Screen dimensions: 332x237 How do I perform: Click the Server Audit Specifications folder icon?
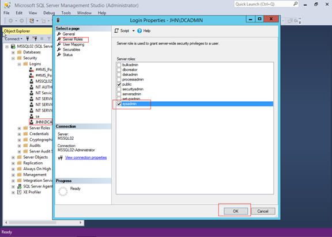pos(25,151)
